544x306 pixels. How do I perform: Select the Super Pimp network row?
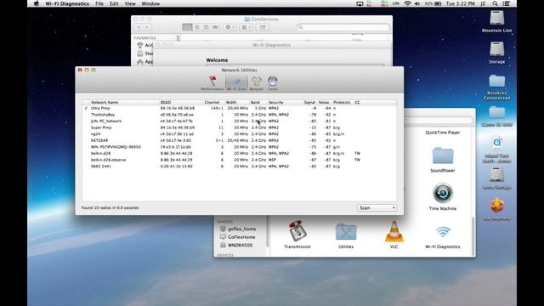point(239,127)
